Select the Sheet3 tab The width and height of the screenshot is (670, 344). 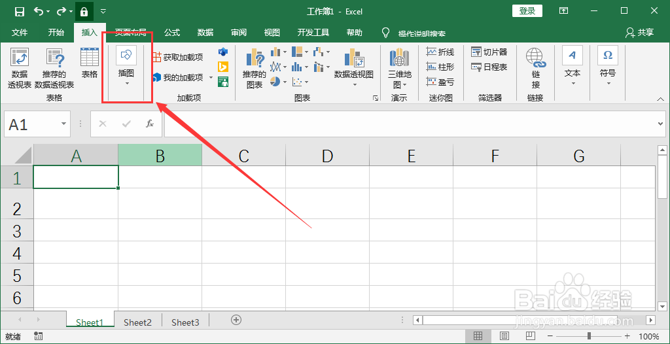(185, 322)
